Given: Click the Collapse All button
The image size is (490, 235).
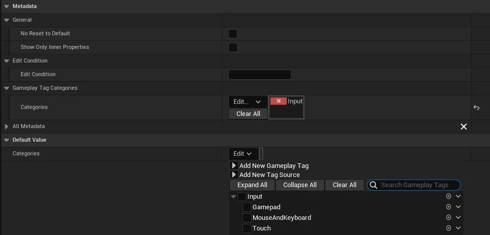Looking at the screenshot, I should (x=300, y=185).
